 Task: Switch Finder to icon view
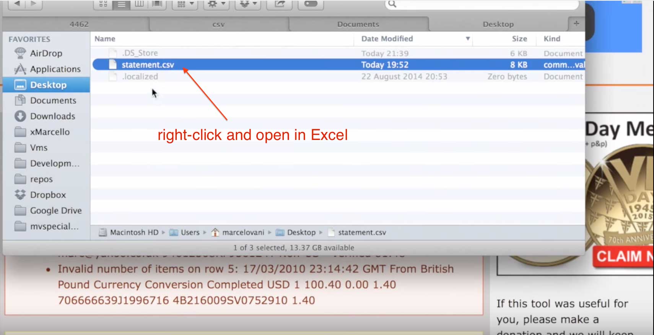click(x=103, y=4)
